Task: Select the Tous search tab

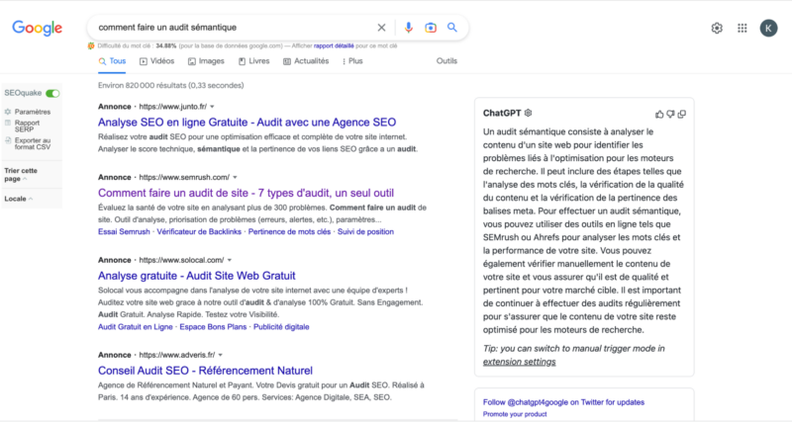Action: tap(112, 61)
